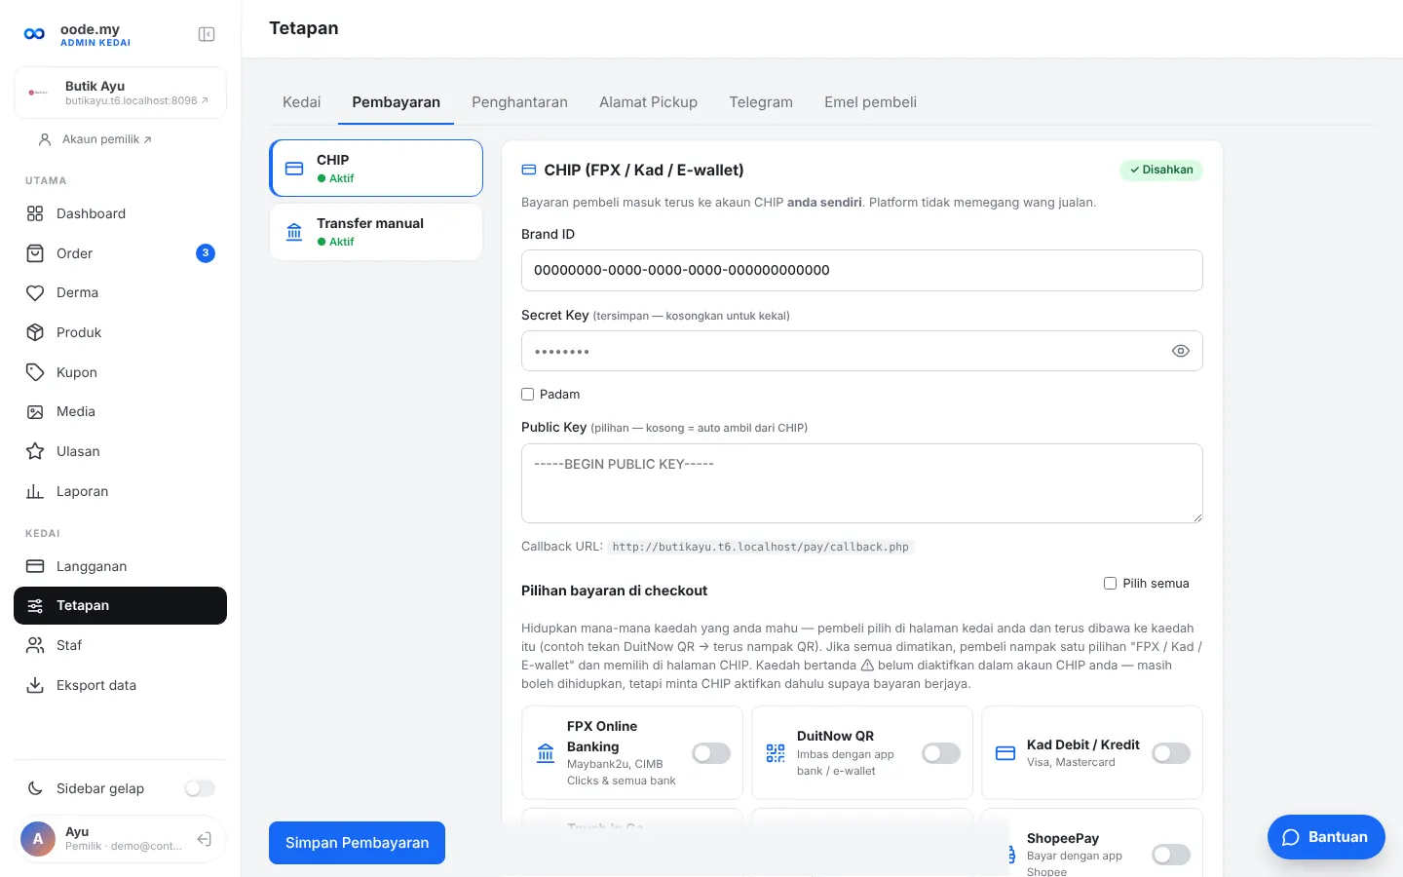Show Secret Key with eye icon

(x=1180, y=351)
